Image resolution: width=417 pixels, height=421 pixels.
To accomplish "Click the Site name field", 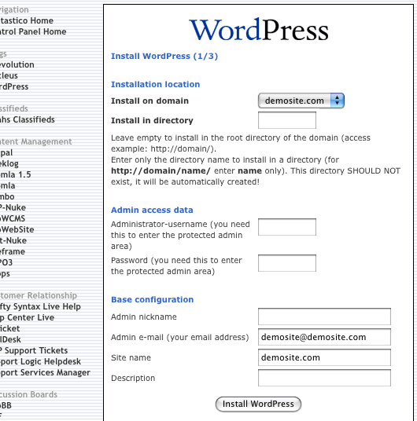I will click(324, 357).
